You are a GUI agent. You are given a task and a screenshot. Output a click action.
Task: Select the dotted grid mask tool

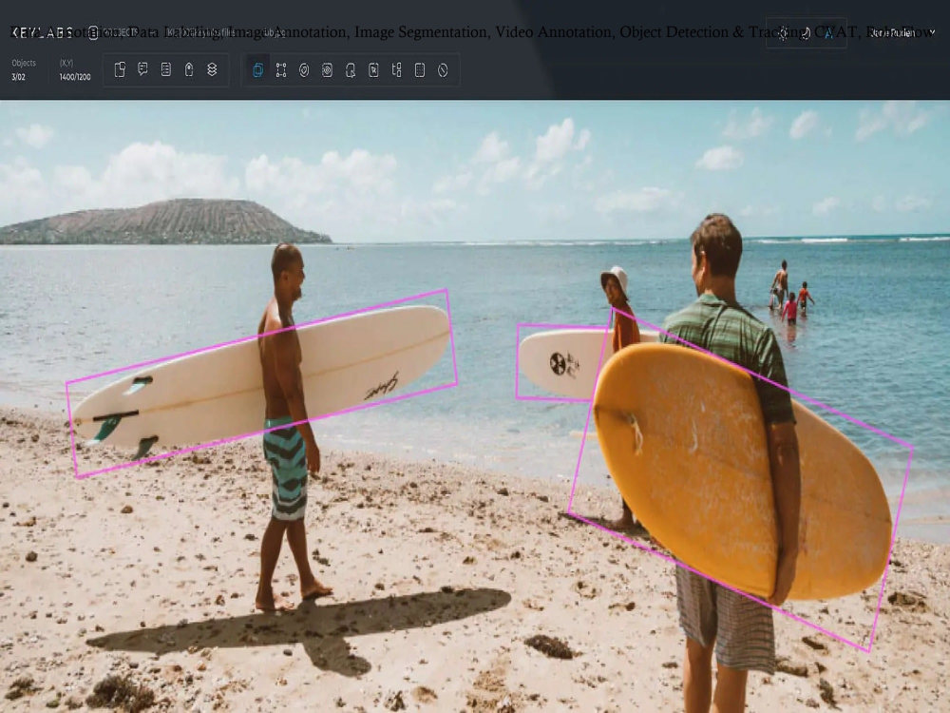point(419,70)
